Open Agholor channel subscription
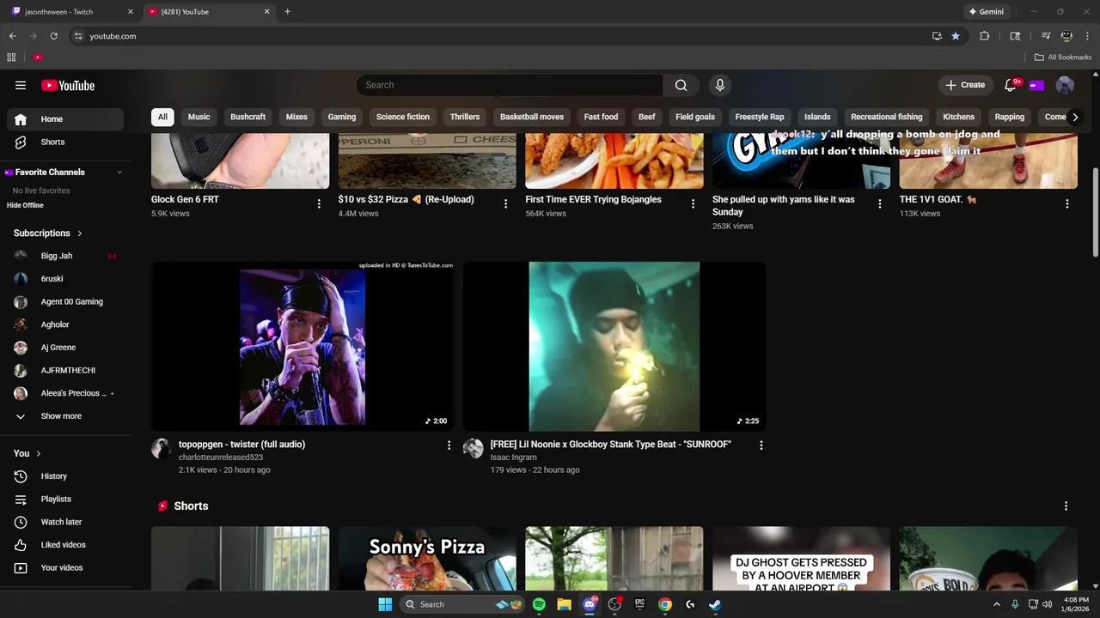Image resolution: width=1100 pixels, height=618 pixels. pyautogui.click(x=65, y=324)
